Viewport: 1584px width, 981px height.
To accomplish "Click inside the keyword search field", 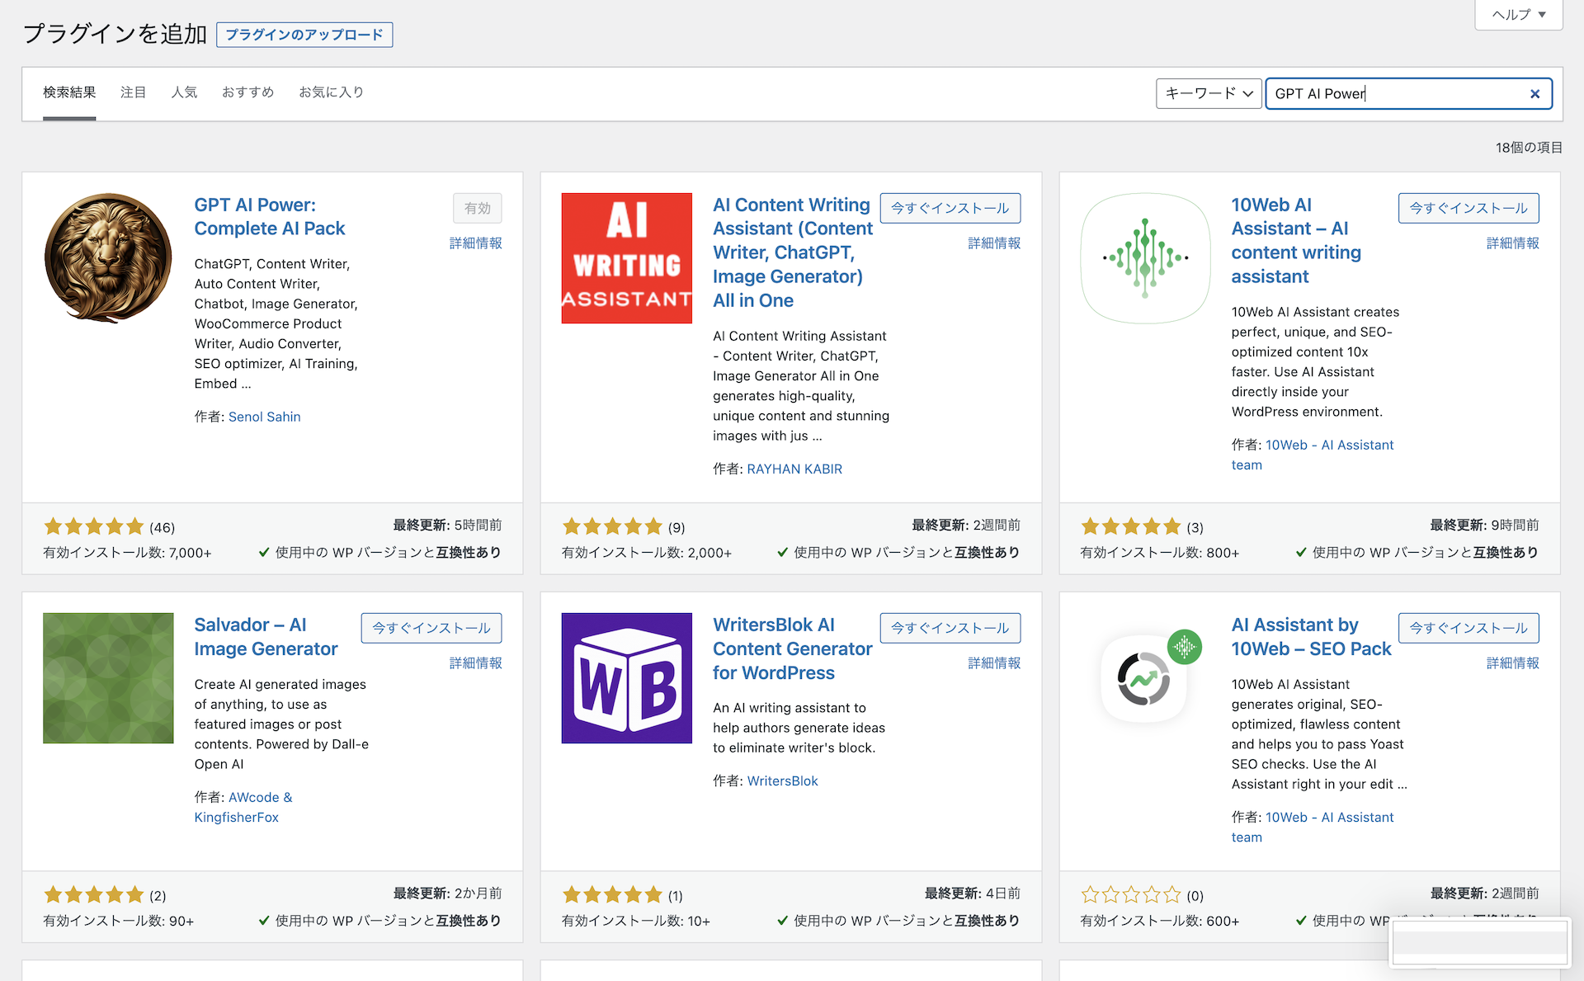I will [x=1402, y=93].
